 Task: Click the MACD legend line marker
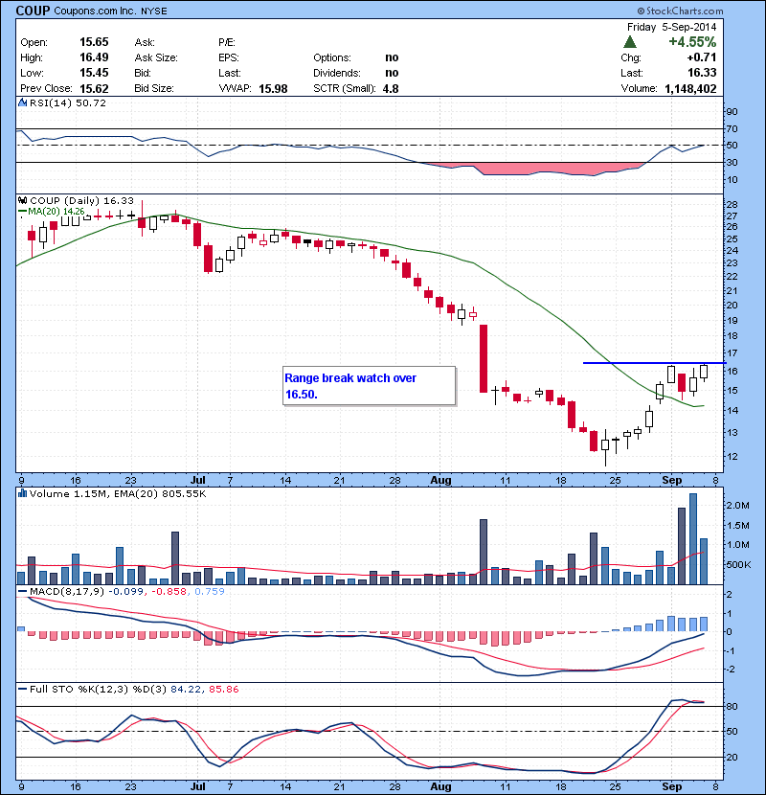pyautogui.click(x=22, y=591)
